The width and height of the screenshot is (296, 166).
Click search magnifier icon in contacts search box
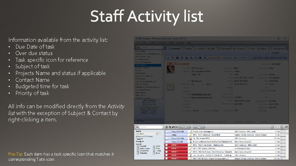[138, 47]
